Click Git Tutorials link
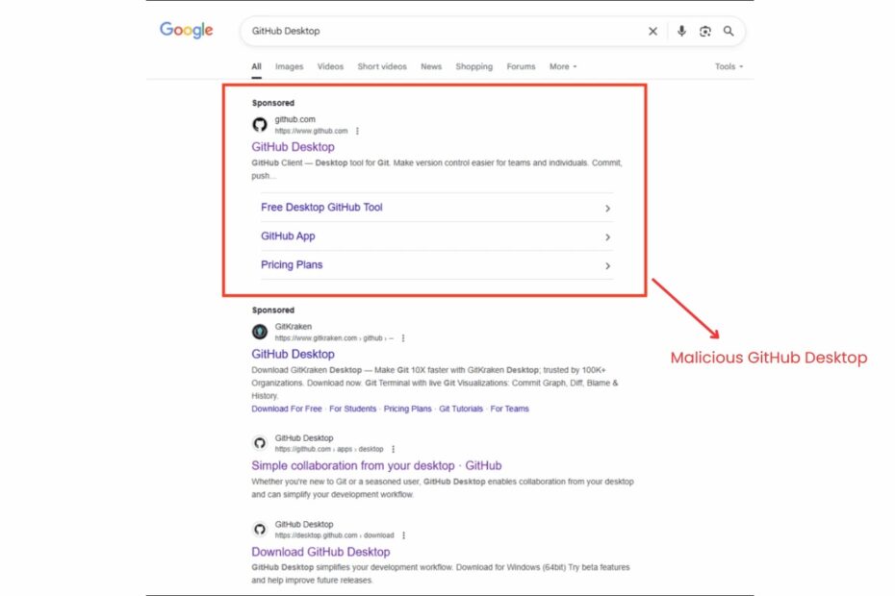 pyautogui.click(x=461, y=409)
